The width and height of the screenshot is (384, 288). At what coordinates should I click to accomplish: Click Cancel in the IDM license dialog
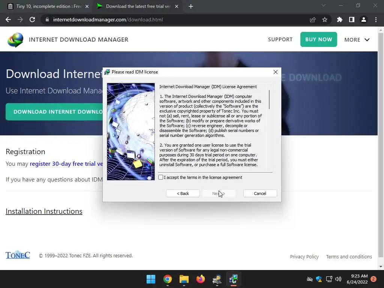260,193
